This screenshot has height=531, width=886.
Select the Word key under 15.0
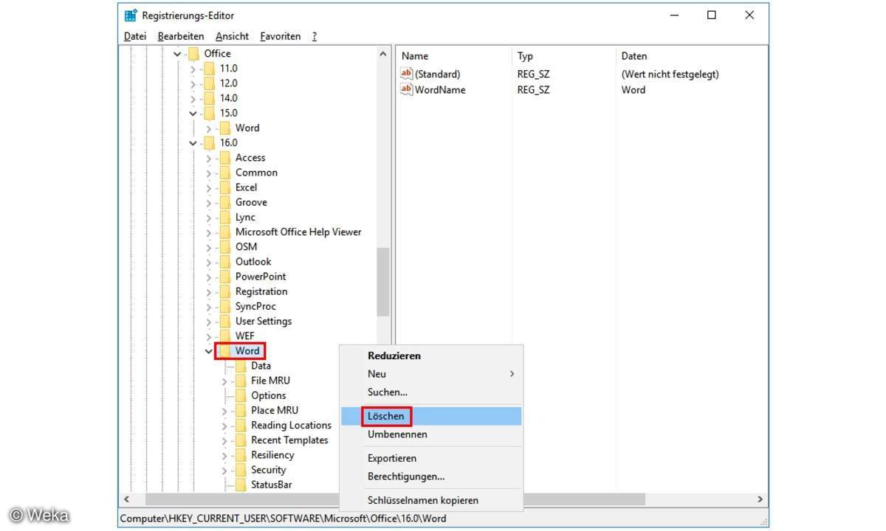247,128
